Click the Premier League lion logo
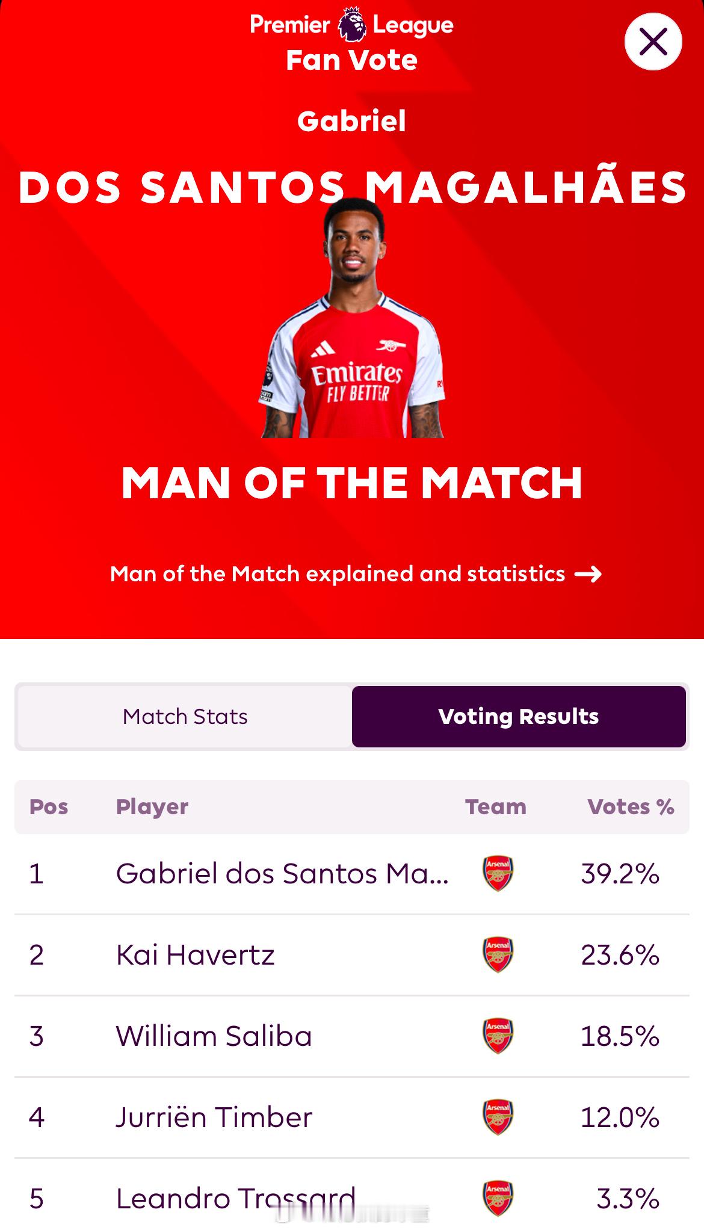 point(352,25)
